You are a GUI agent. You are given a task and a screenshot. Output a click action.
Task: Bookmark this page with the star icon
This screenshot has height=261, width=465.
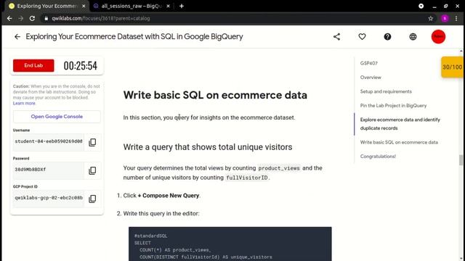pos(431,18)
